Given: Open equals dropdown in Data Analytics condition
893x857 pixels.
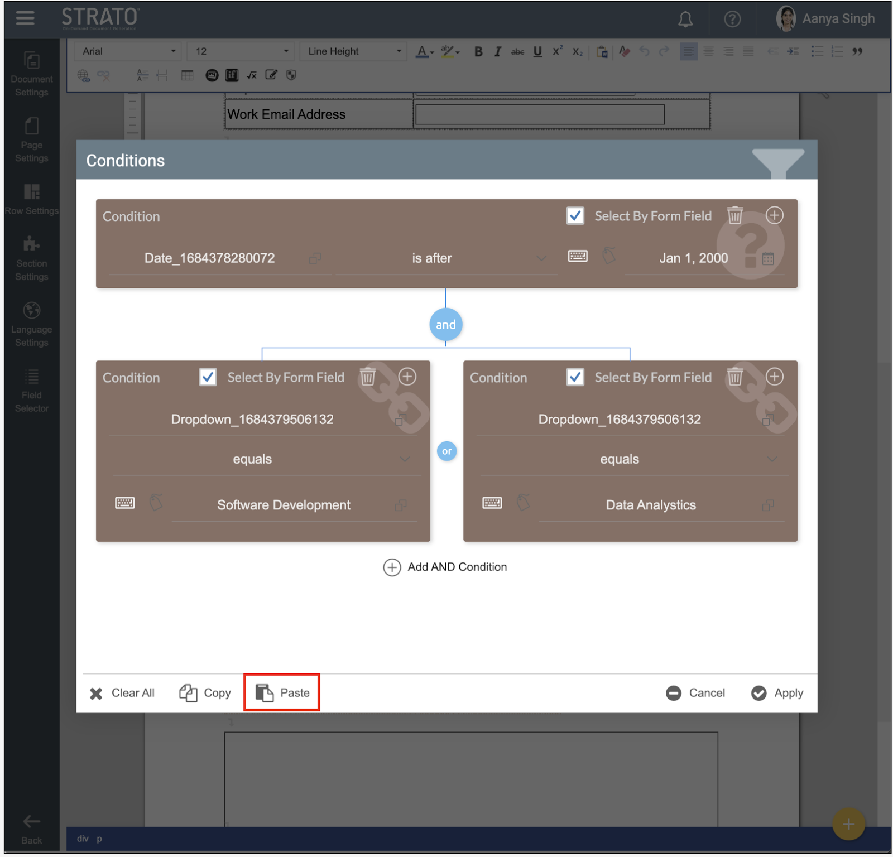Looking at the screenshot, I should [771, 459].
